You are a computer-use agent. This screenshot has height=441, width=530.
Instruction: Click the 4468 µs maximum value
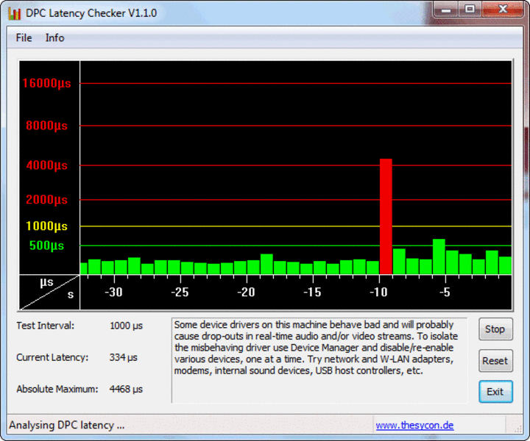click(x=126, y=389)
